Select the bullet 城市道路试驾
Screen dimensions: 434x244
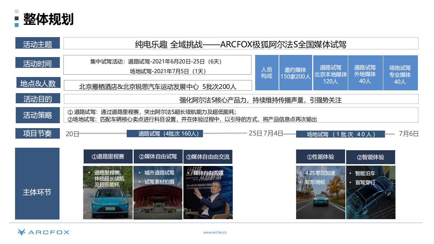(x=159, y=173)
